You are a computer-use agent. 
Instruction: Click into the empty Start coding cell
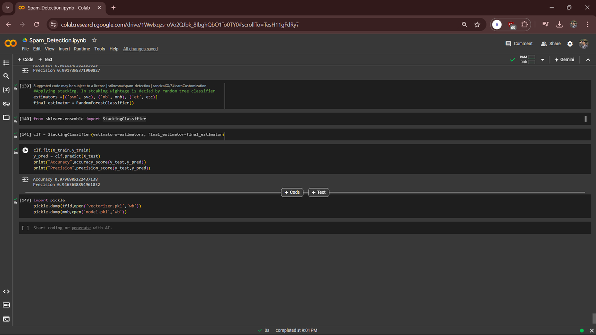tap(305, 228)
